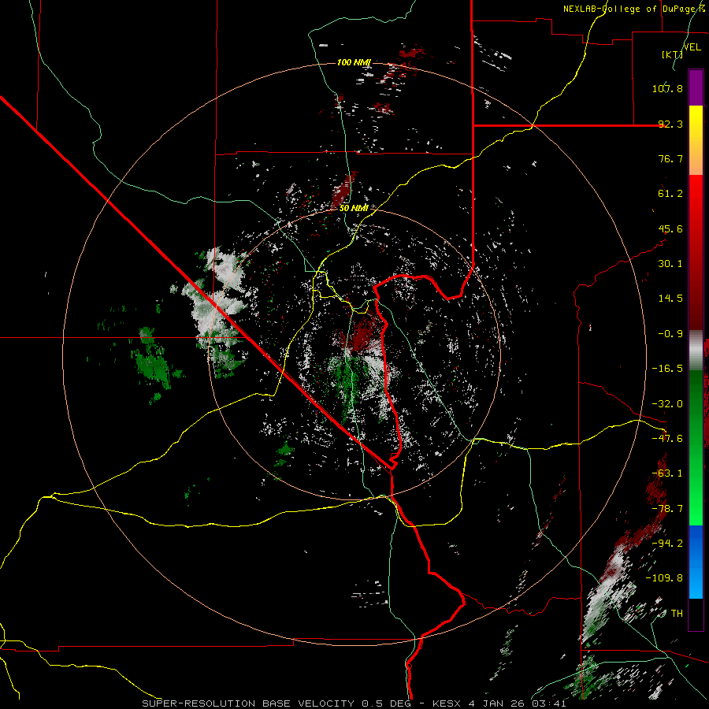709x709 pixels.
Task: Click the '100 NMI' range ring label
Action: [354, 62]
